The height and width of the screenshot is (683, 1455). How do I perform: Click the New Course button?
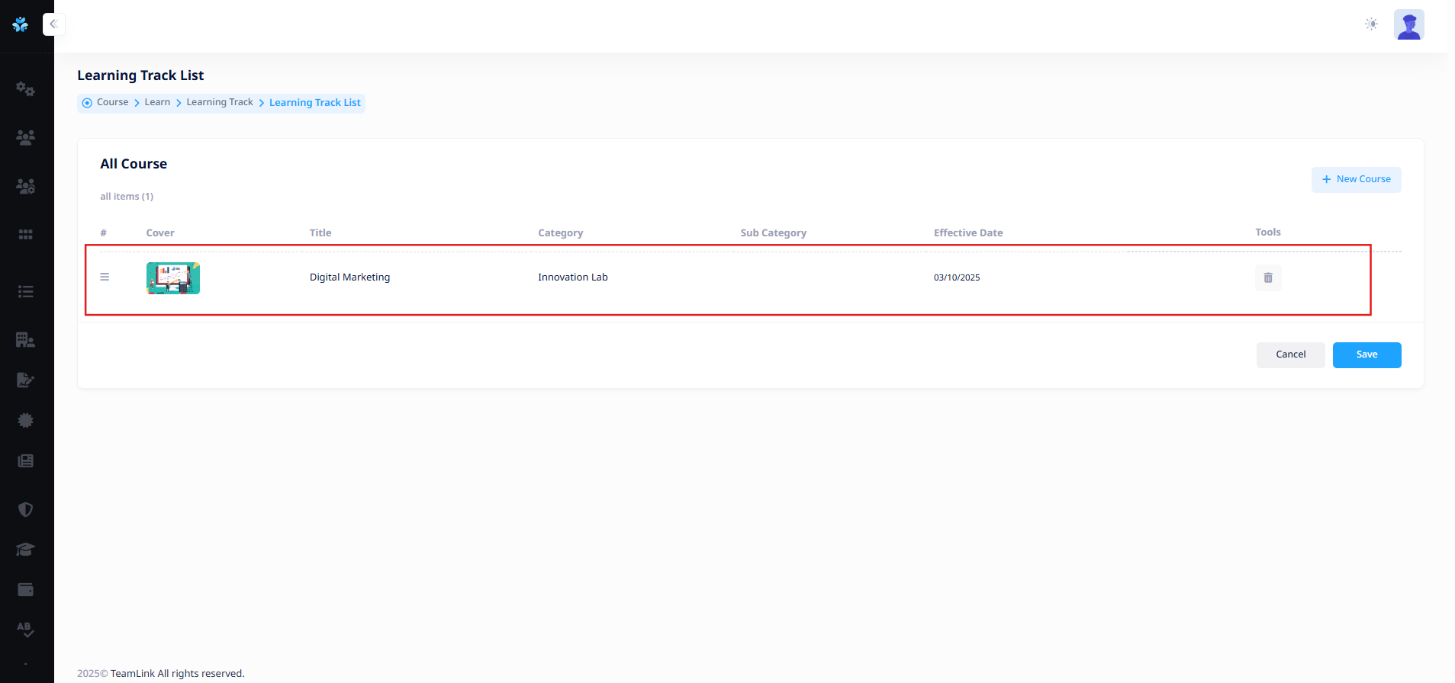tap(1356, 180)
